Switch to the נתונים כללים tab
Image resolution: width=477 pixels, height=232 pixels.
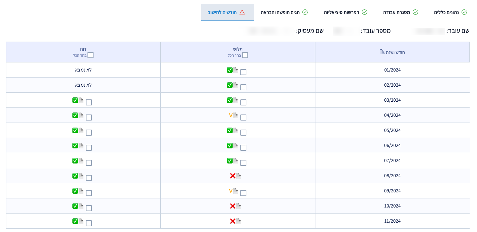pyautogui.click(x=450, y=12)
